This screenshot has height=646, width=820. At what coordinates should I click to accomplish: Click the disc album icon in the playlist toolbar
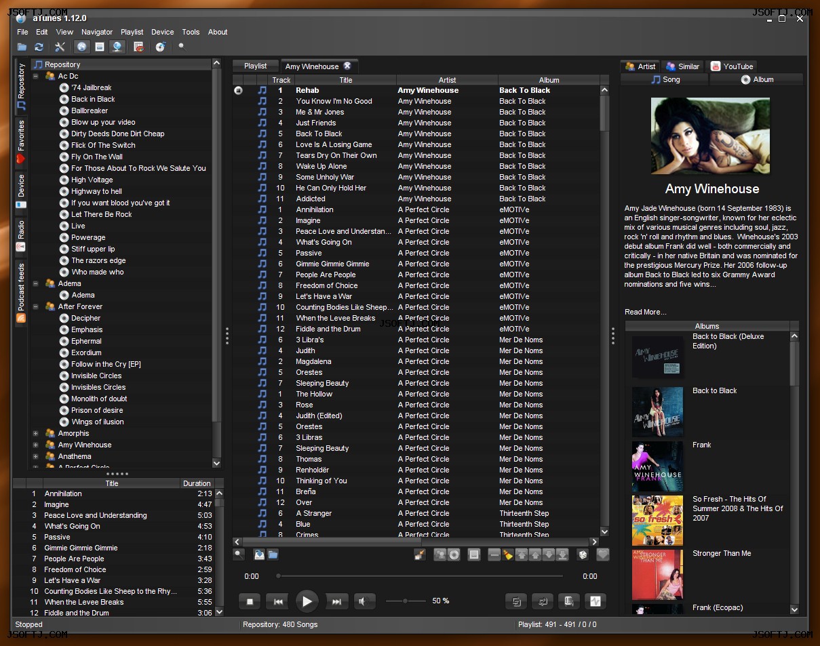tap(454, 554)
